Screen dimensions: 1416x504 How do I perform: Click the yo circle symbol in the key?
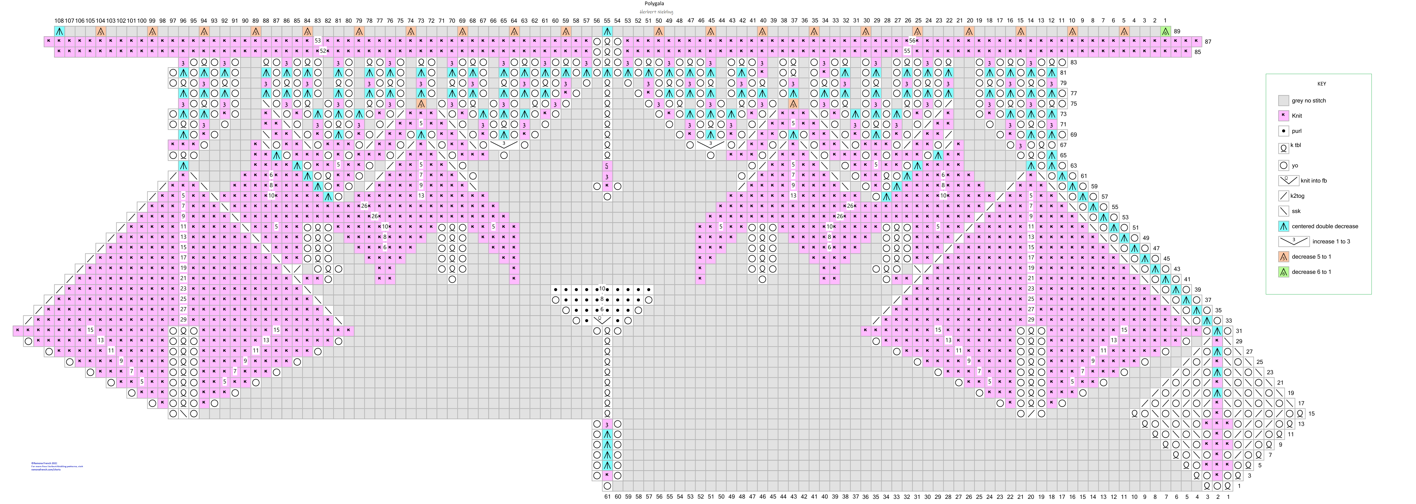tap(1284, 165)
